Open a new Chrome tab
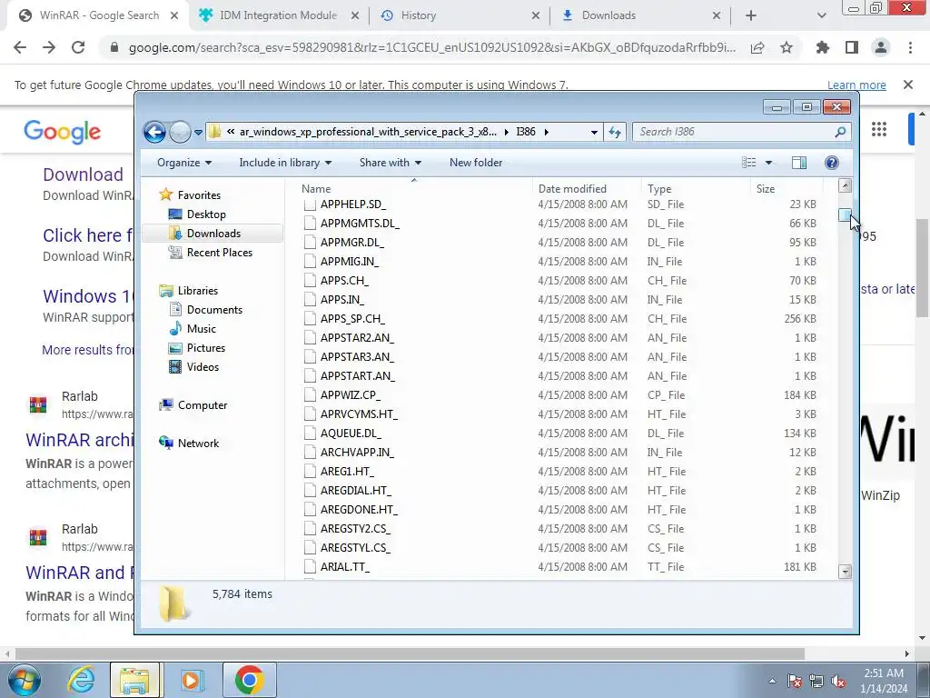The width and height of the screenshot is (930, 698). 751,15
